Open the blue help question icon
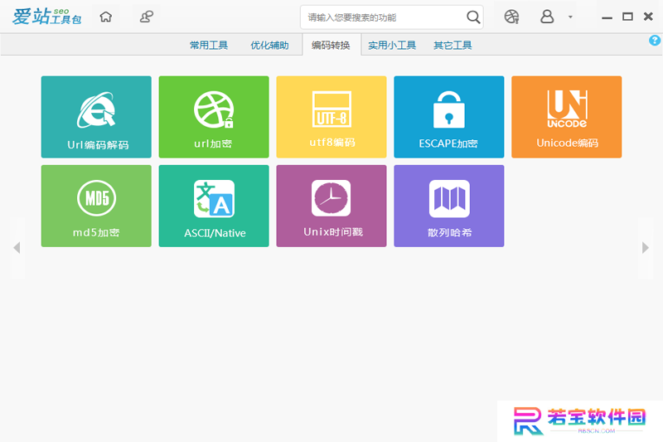This screenshot has height=442, width=663. click(x=655, y=40)
